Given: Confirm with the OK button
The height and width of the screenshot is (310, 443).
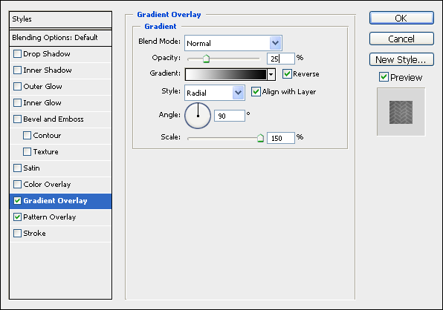Looking at the screenshot, I should 401,18.
